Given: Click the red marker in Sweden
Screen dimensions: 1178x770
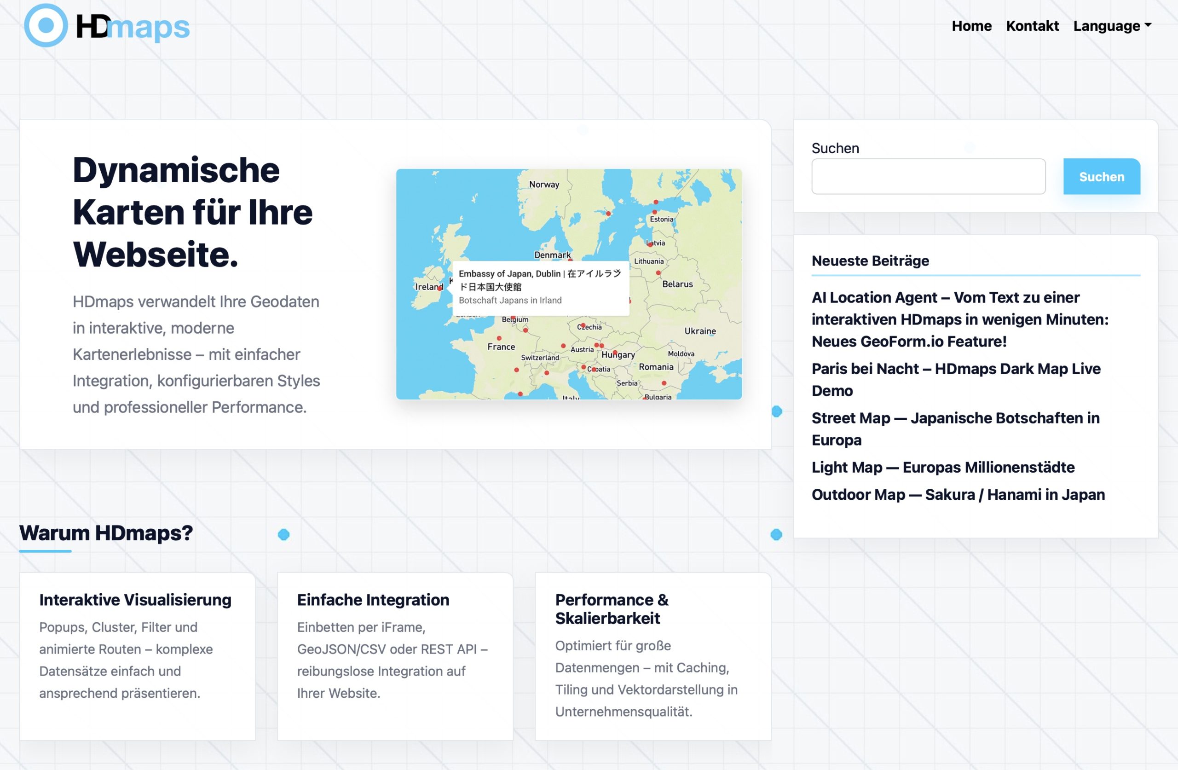Looking at the screenshot, I should coord(608,214).
